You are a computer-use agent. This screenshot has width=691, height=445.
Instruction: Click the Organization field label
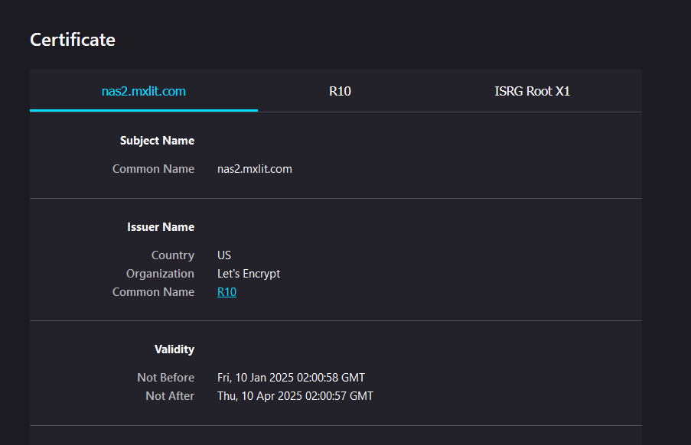(160, 274)
